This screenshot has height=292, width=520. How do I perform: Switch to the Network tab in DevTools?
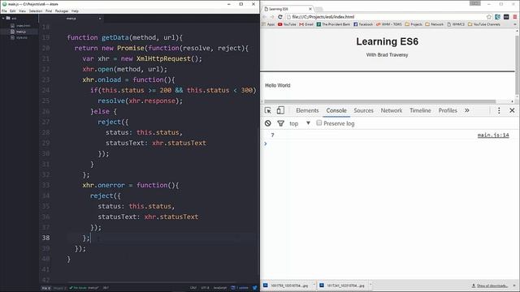(x=392, y=110)
